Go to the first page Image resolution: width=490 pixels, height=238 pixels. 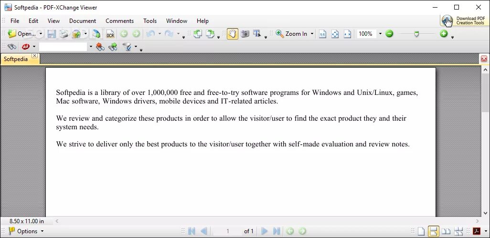click(x=192, y=231)
